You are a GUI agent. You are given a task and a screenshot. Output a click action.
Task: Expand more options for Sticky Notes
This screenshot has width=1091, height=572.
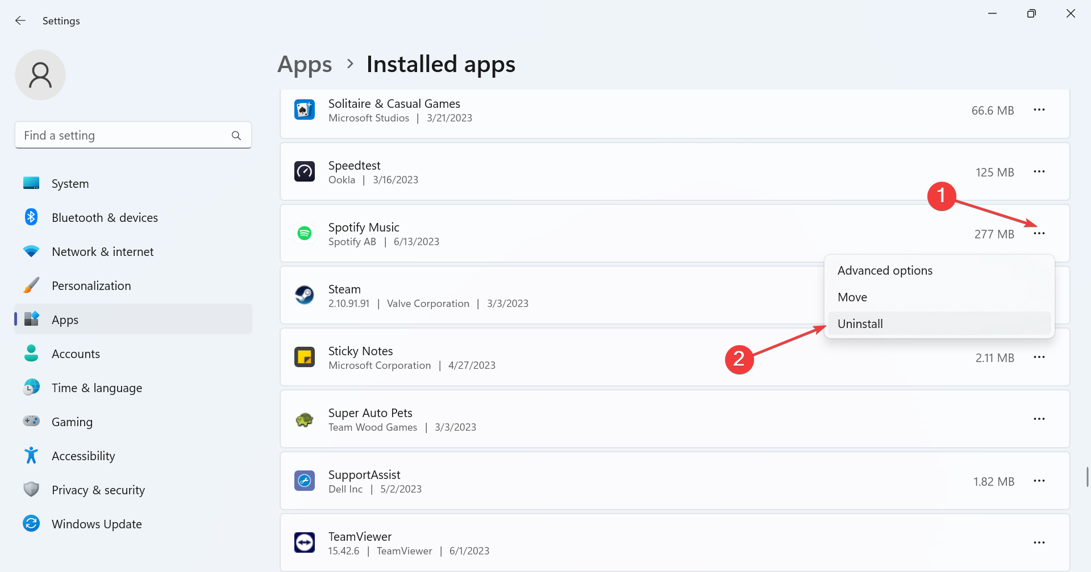point(1039,357)
